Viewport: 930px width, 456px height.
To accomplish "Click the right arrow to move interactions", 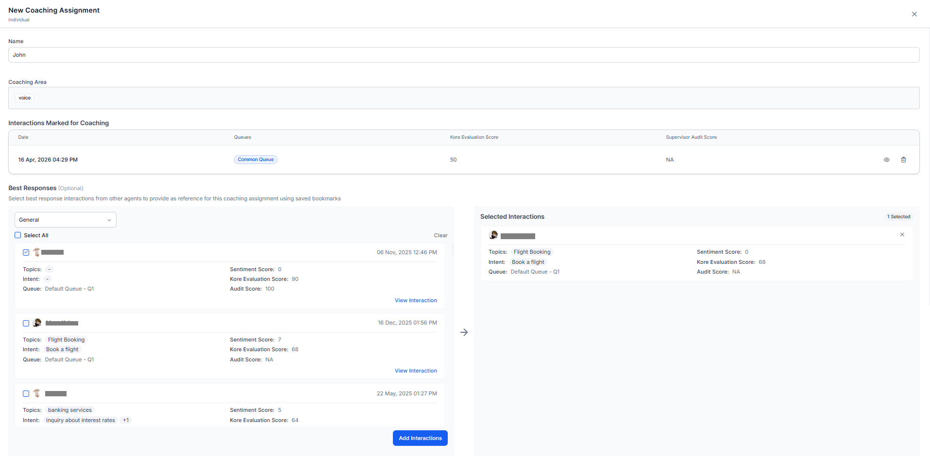I will pos(464,332).
